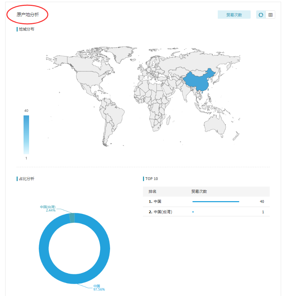Switch to the donut chart view icon
This screenshot has width=287, height=296.
click(261, 15)
